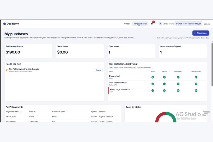The height and width of the screenshot is (142, 213).
Task: Click 'PayPal is reviewing the dispute'
Action: [24, 69]
